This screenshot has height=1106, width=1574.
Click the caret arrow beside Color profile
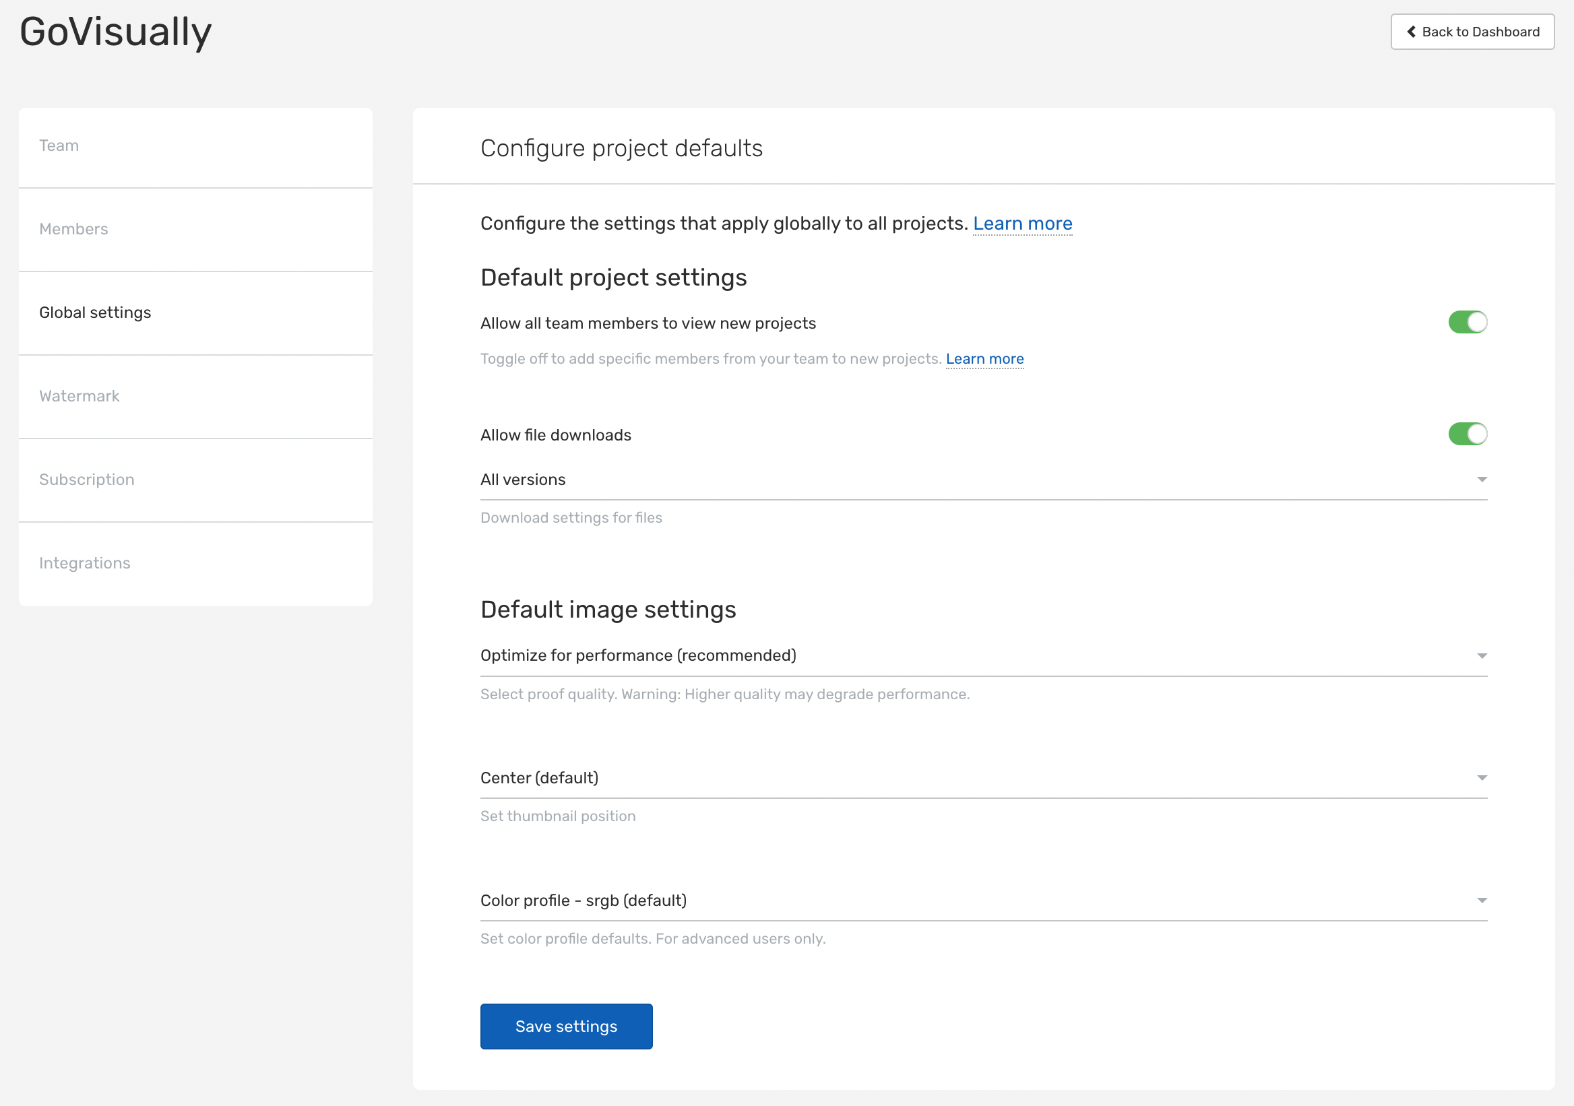[1482, 901]
